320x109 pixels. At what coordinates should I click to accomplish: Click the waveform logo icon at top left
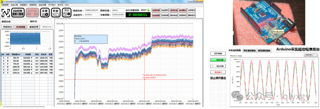[x=6, y=13]
